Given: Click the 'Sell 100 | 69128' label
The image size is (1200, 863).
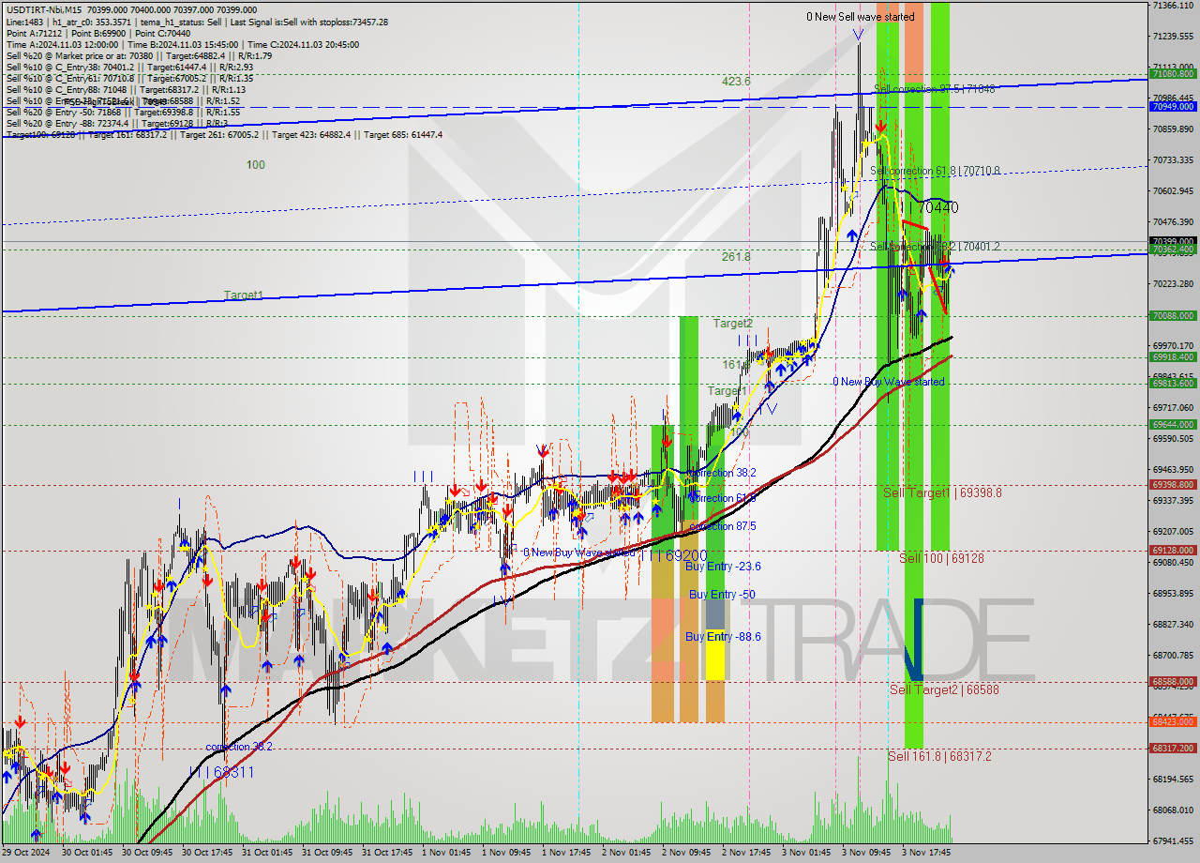Looking at the screenshot, I should click(941, 558).
